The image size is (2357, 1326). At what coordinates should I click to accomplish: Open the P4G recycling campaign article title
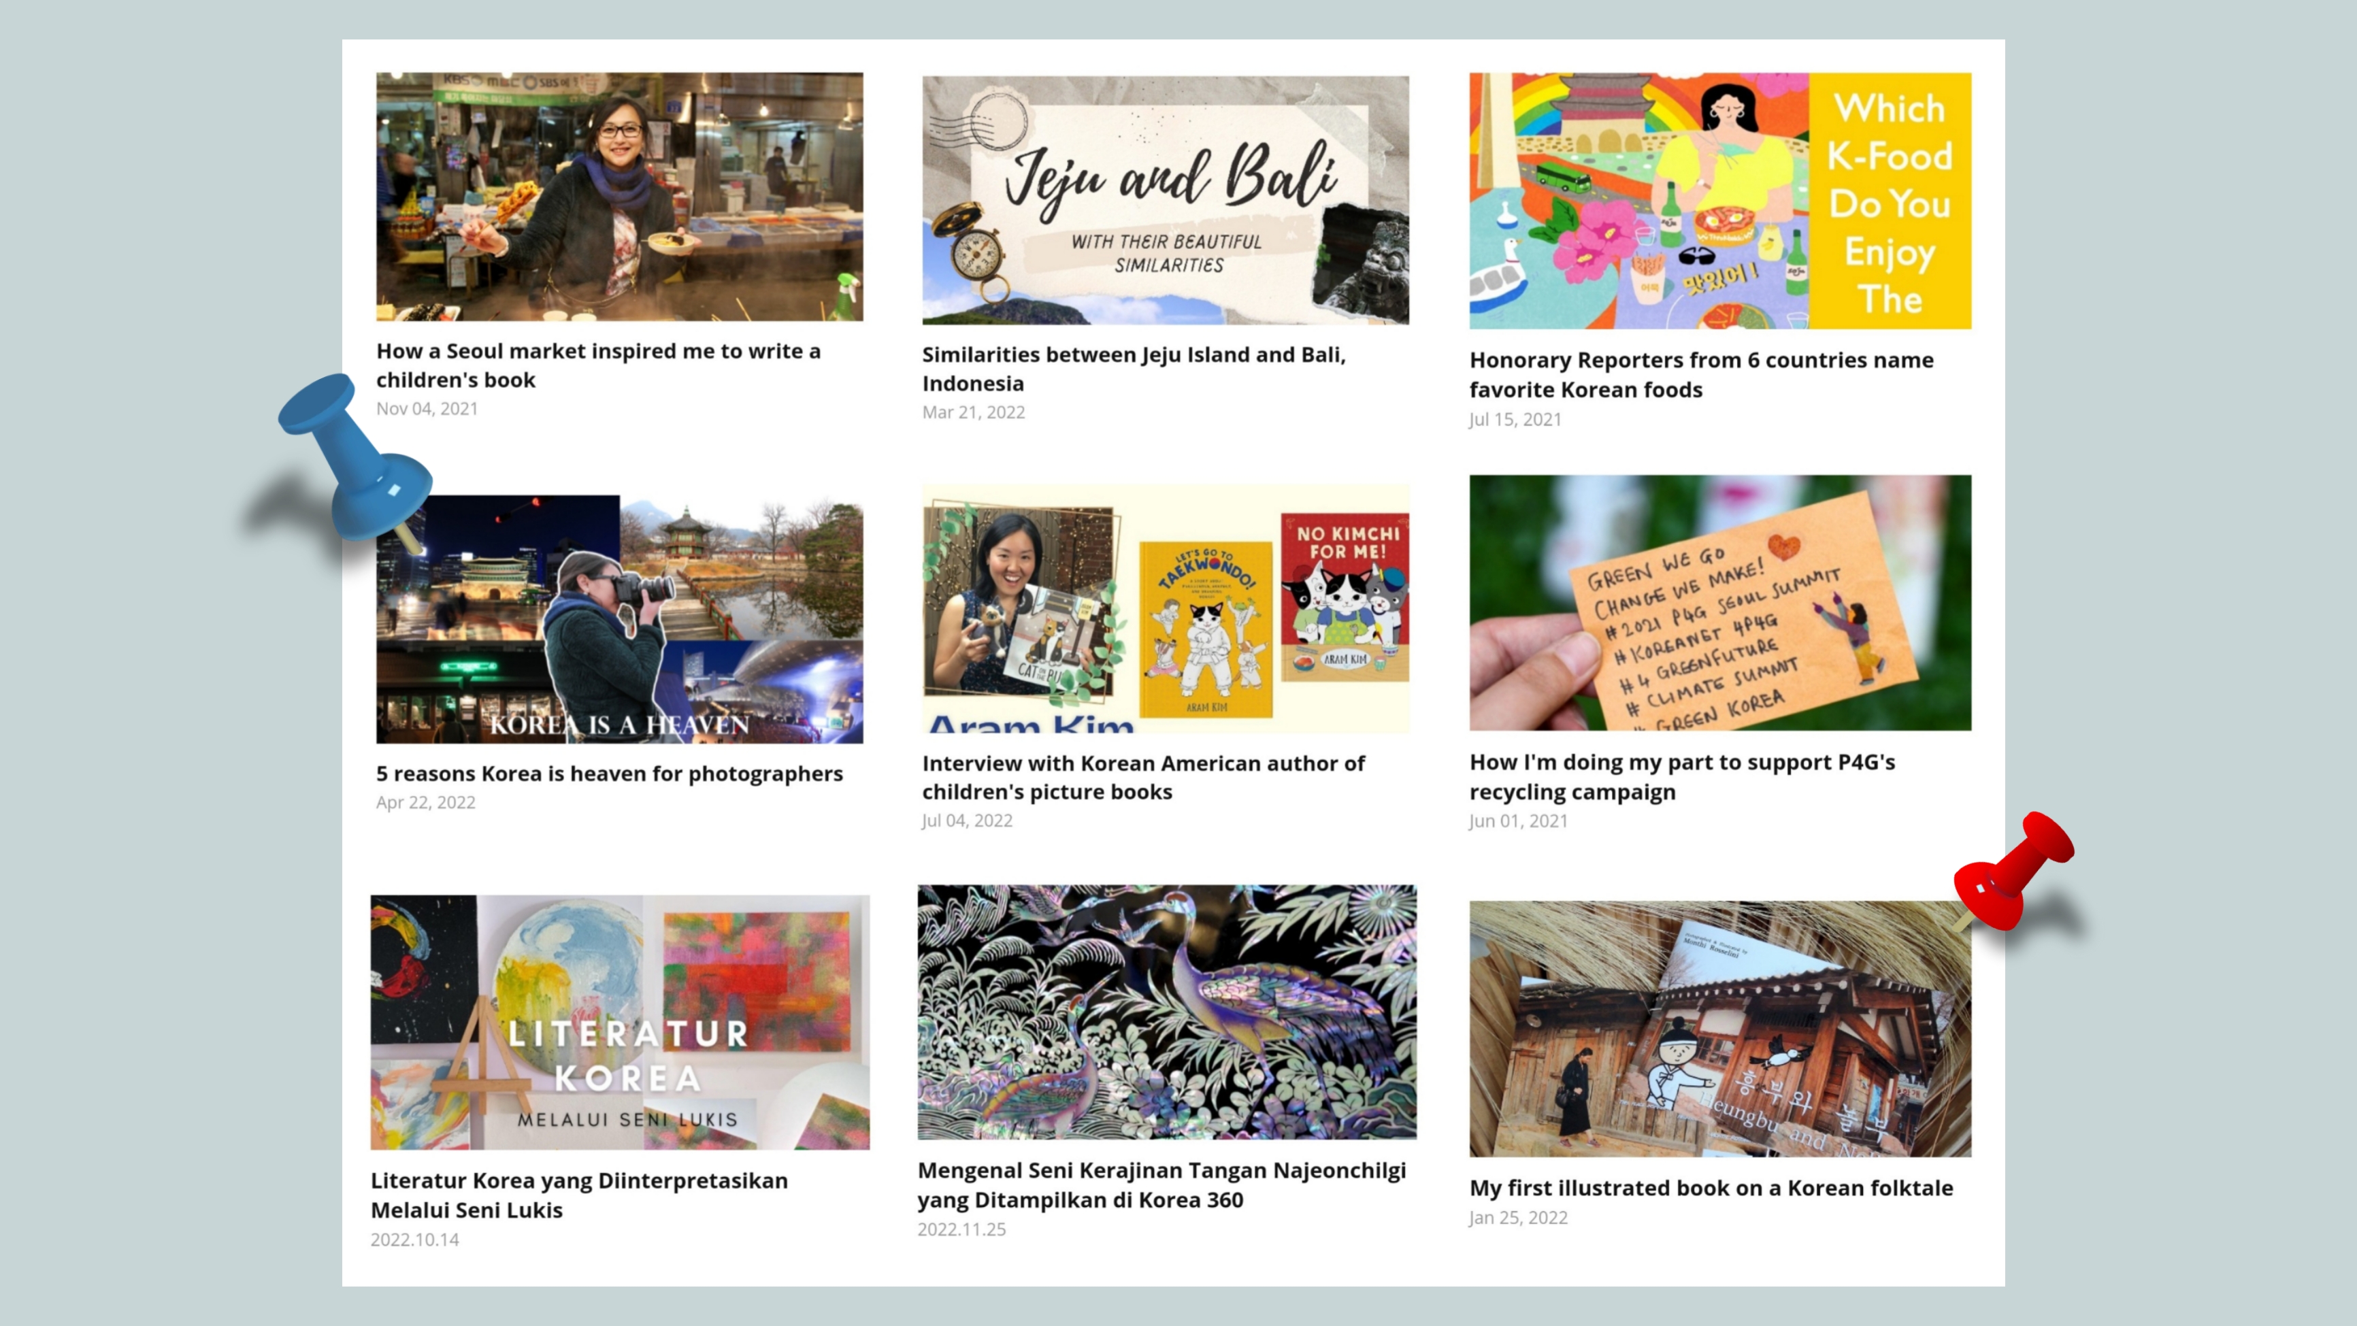point(1682,777)
